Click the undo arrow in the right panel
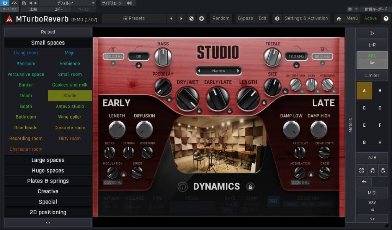This screenshot has height=230, width=392. tap(364, 182)
